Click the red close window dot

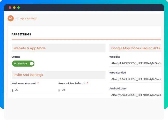[10, 8]
